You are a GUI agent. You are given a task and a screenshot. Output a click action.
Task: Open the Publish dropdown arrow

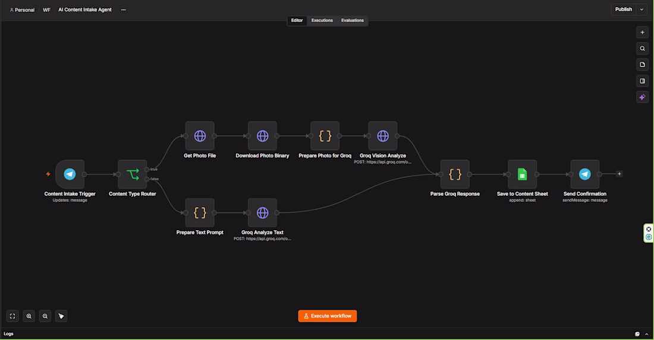click(x=642, y=9)
